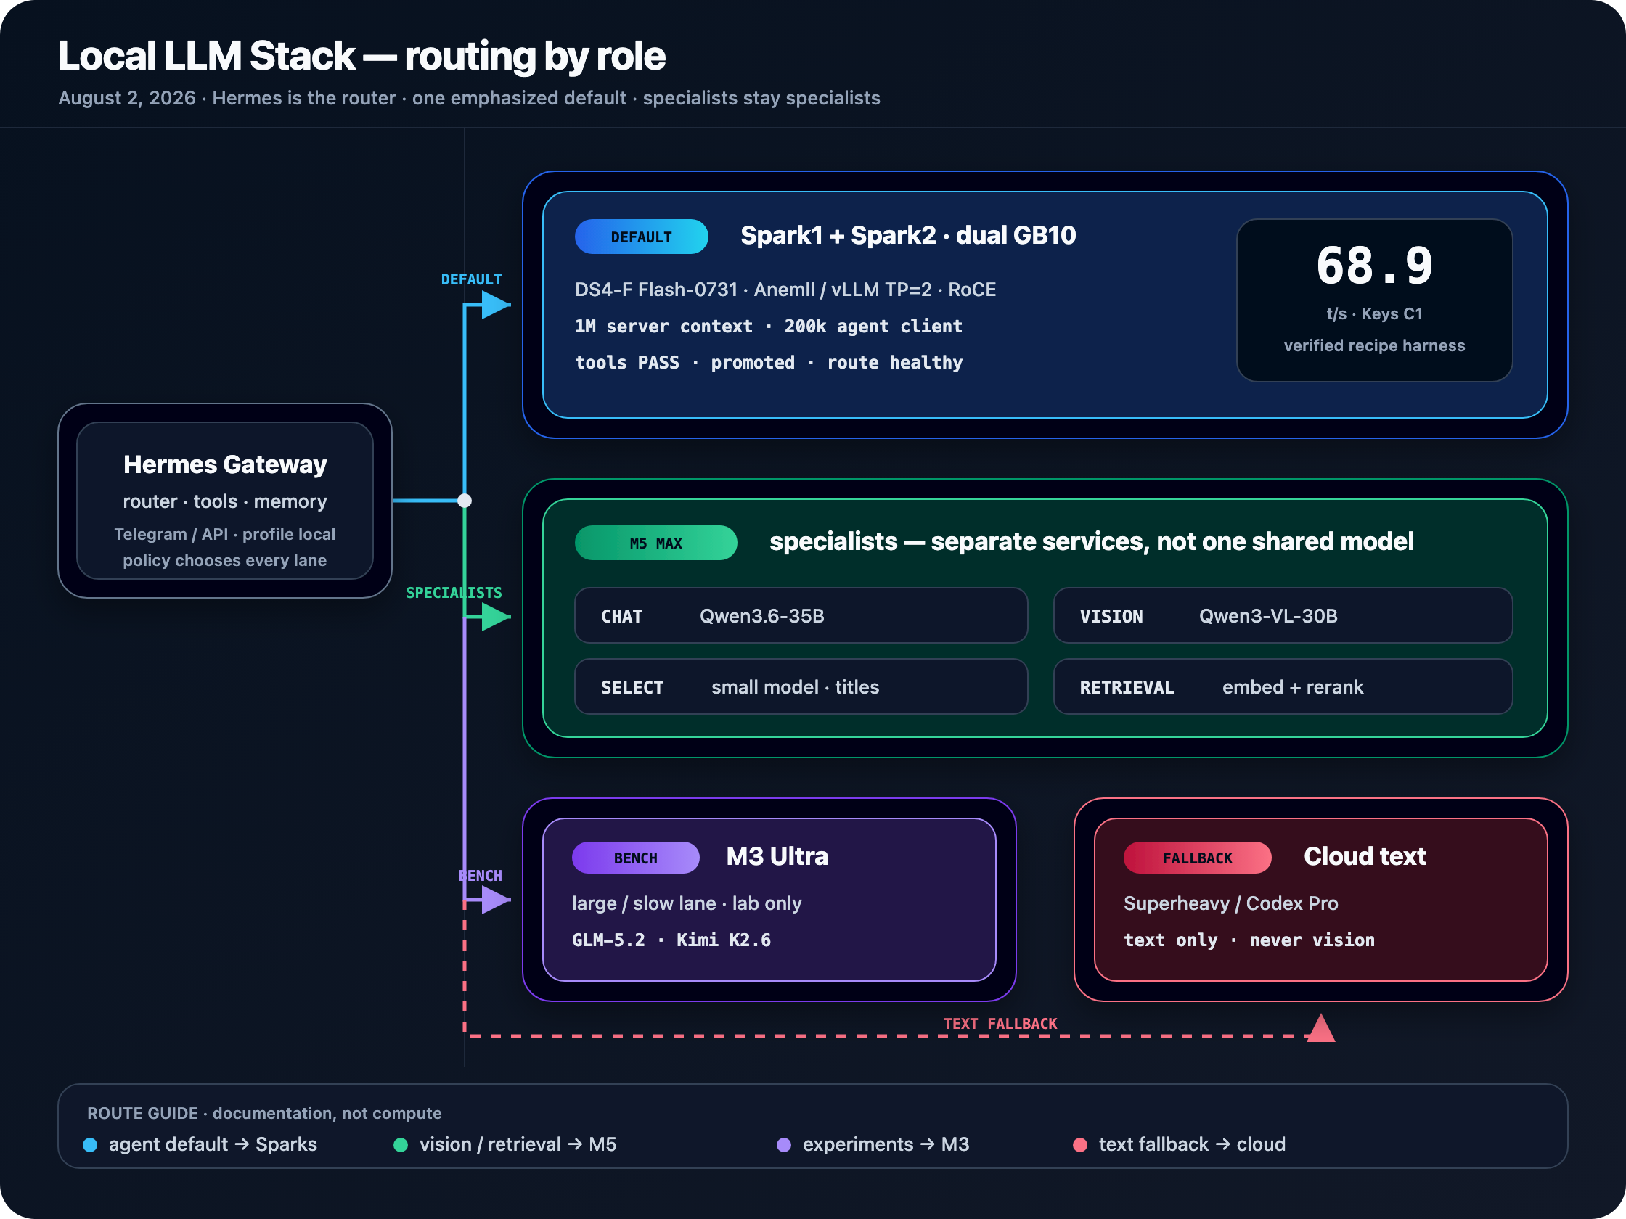Click 'Telegram / API · profile local' text
Image resolution: width=1626 pixels, height=1219 pixels.
pos(225,534)
